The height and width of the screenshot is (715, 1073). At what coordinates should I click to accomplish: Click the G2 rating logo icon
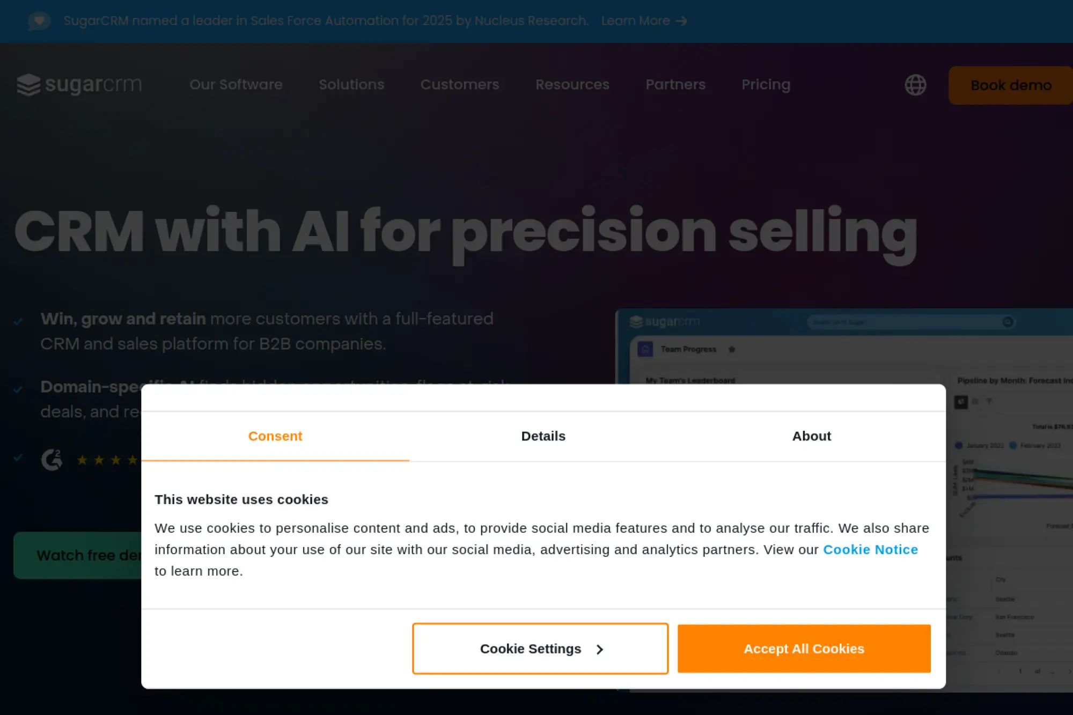[52, 460]
